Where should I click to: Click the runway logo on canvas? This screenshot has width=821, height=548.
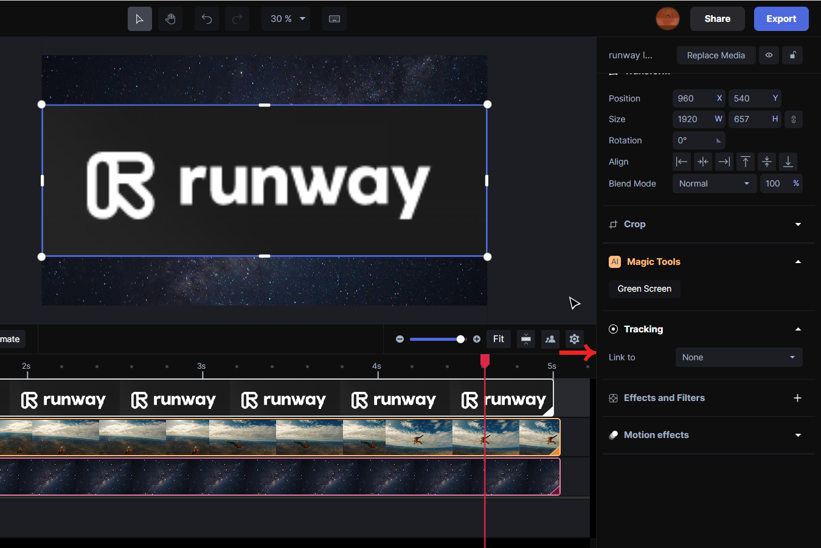tap(258, 185)
